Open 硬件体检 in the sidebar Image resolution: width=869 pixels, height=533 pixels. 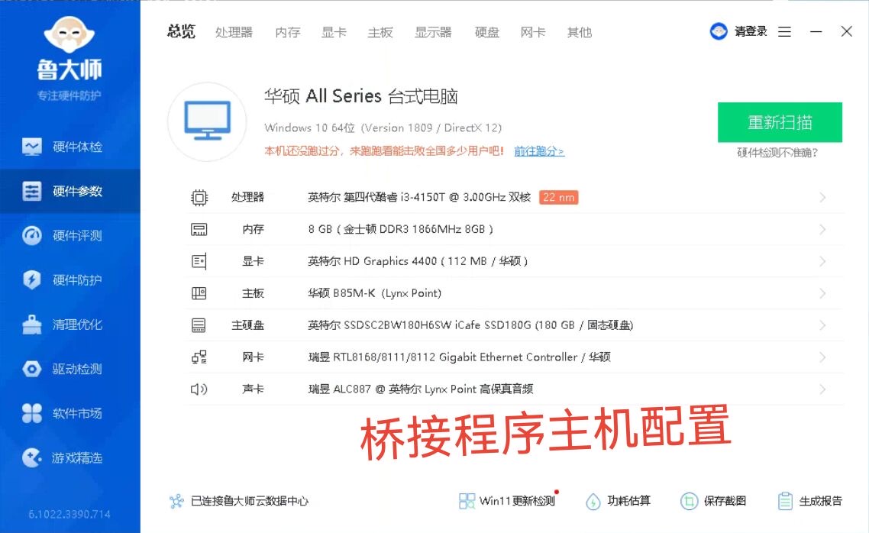point(69,147)
